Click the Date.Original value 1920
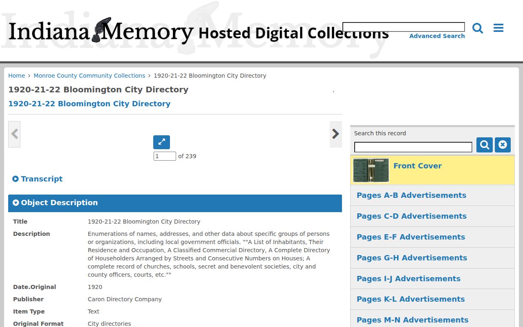 [x=95, y=287]
